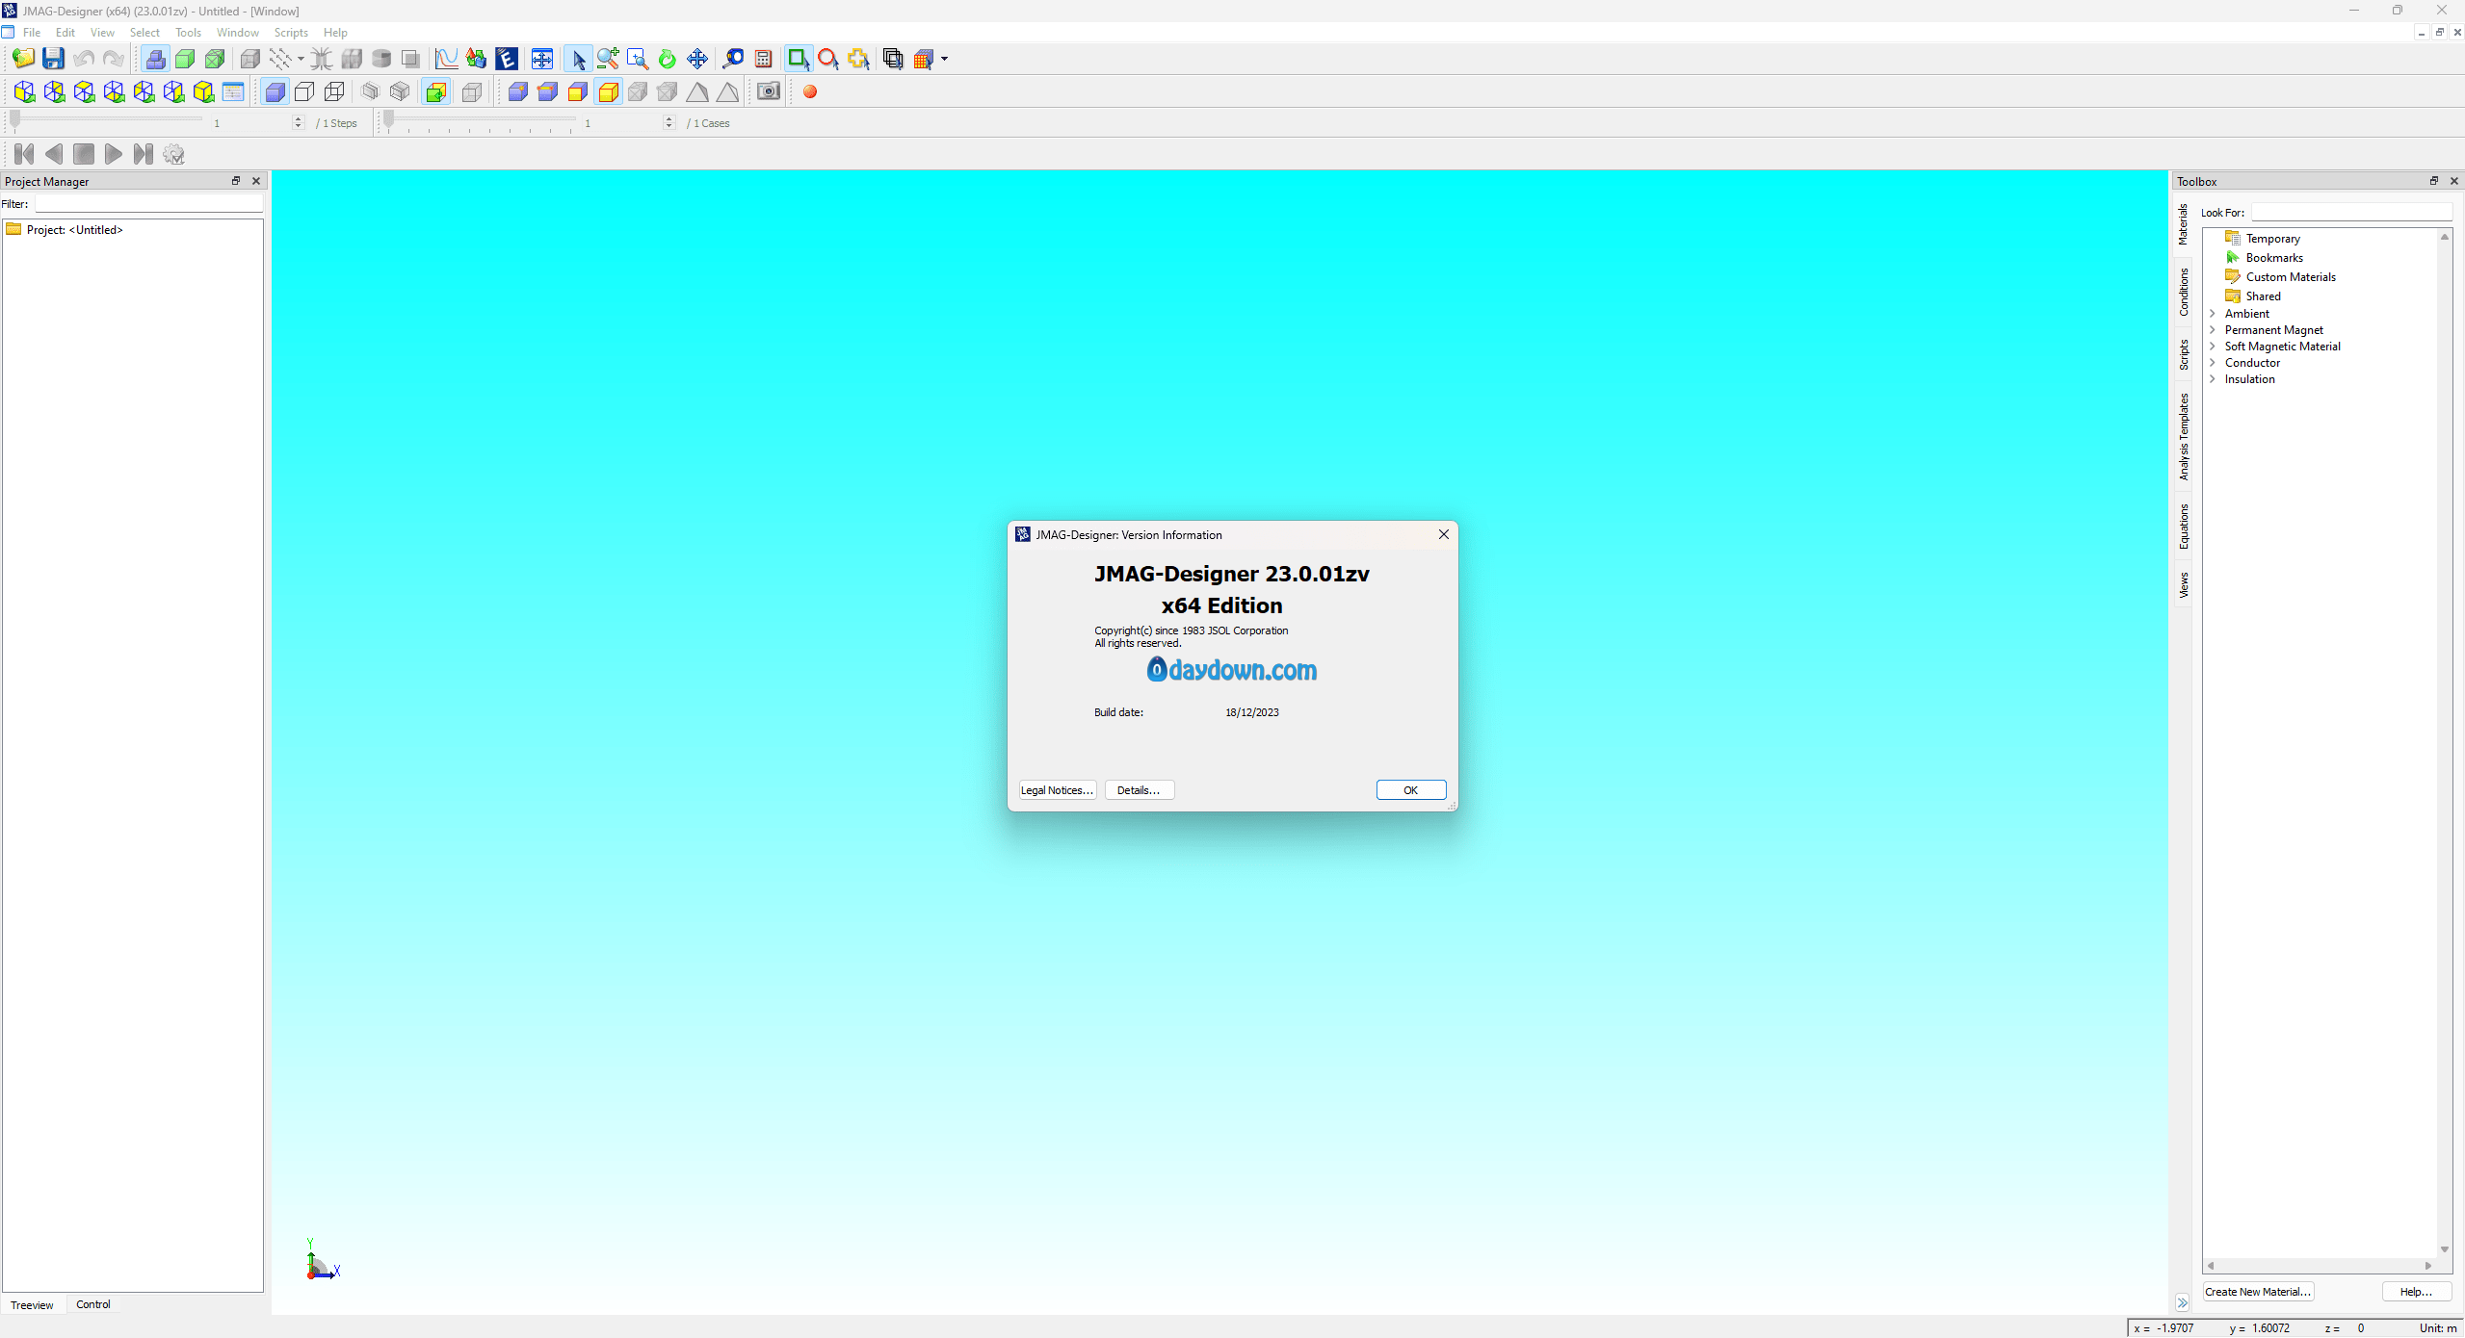Image resolution: width=2465 pixels, height=1338 pixels.
Task: Open the Help menu
Action: pos(335,33)
